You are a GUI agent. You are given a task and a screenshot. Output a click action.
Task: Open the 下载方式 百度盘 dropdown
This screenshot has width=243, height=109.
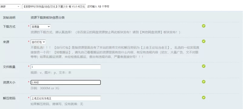(x=41, y=27)
